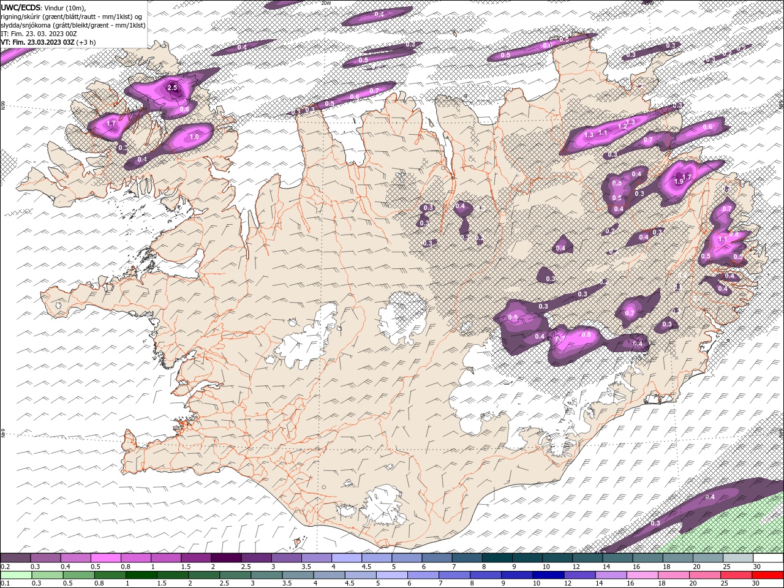This screenshot has height=588, width=784.
Task: Select upper snow scale swatch starting at 2
Action: (x=226, y=558)
